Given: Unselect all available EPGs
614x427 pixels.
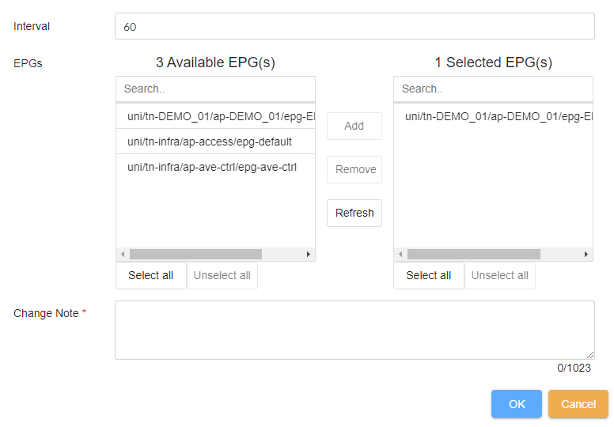Looking at the screenshot, I should pyautogui.click(x=222, y=275).
